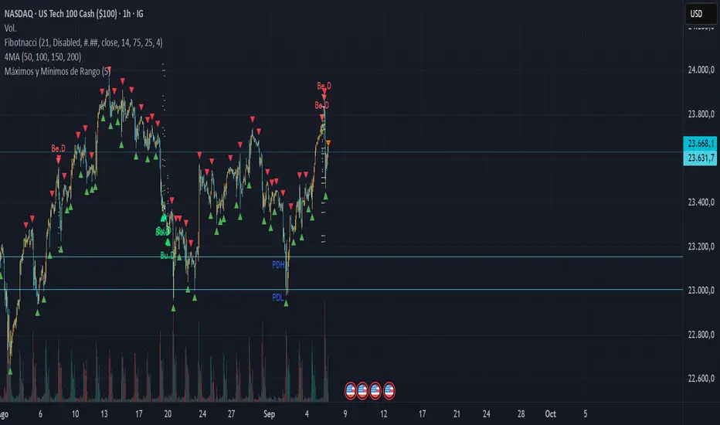
Task: Click the 23.631,7 price label
Action: tap(700, 158)
